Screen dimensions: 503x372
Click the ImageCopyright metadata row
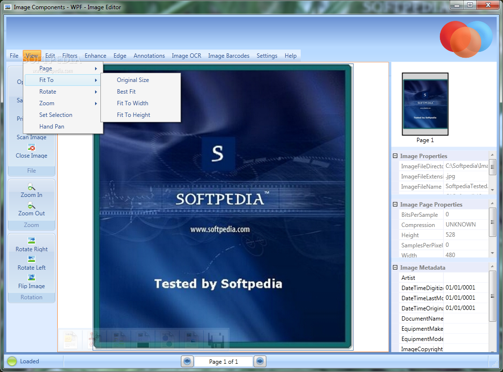coord(444,349)
